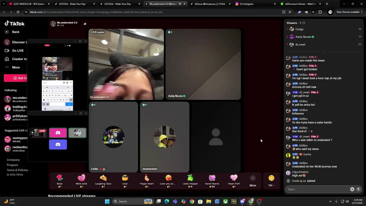The image size is (366, 206).
Task: Open a new browser tab
Action: pos(327,4)
